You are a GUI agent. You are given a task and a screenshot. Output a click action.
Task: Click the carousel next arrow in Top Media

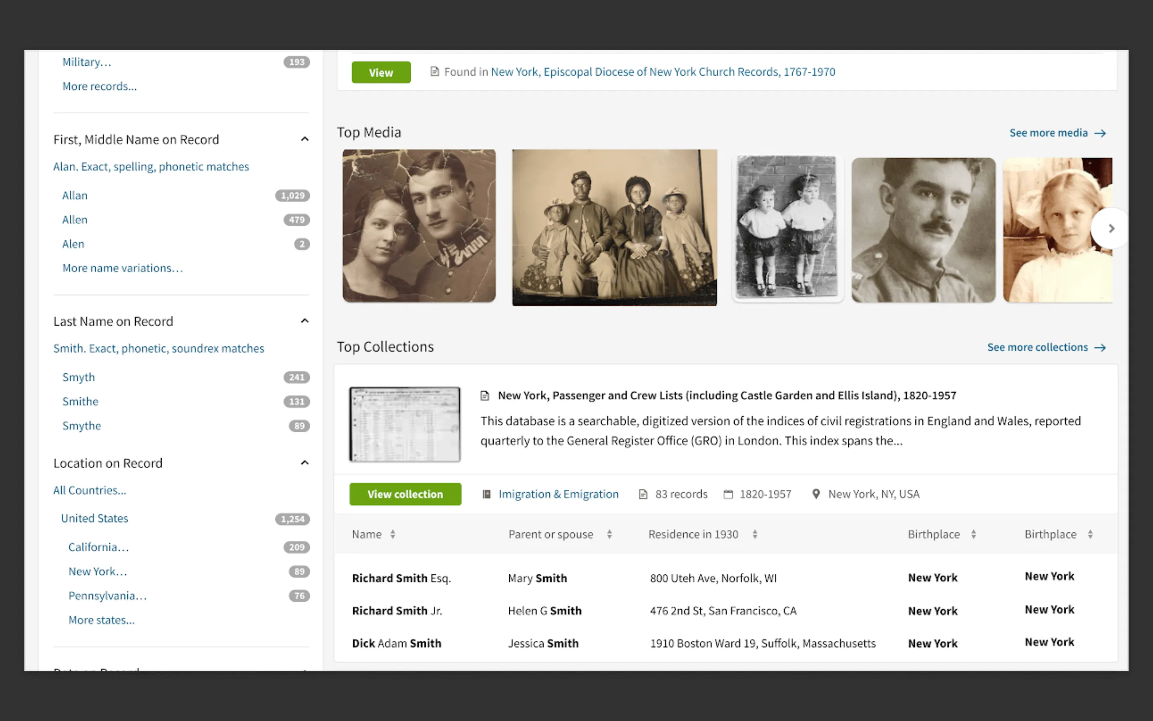click(x=1111, y=228)
